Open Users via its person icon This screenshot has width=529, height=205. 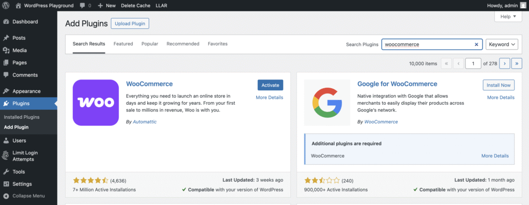pyautogui.click(x=6, y=140)
